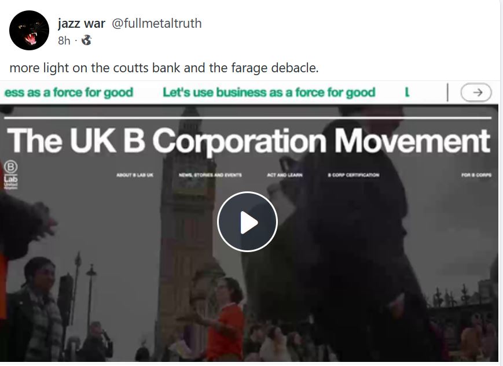This screenshot has width=503, height=366.
Task: Open the 8h post timestamp
Action: point(64,40)
